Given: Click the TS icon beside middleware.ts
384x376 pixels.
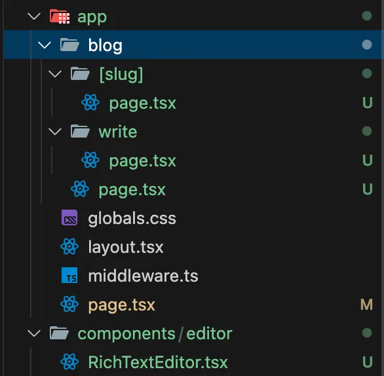Looking at the screenshot, I should (69, 275).
